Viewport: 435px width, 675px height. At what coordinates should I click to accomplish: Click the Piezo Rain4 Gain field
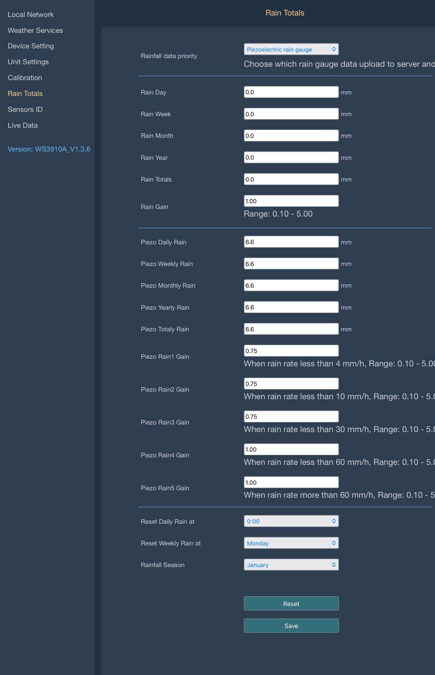pos(291,449)
